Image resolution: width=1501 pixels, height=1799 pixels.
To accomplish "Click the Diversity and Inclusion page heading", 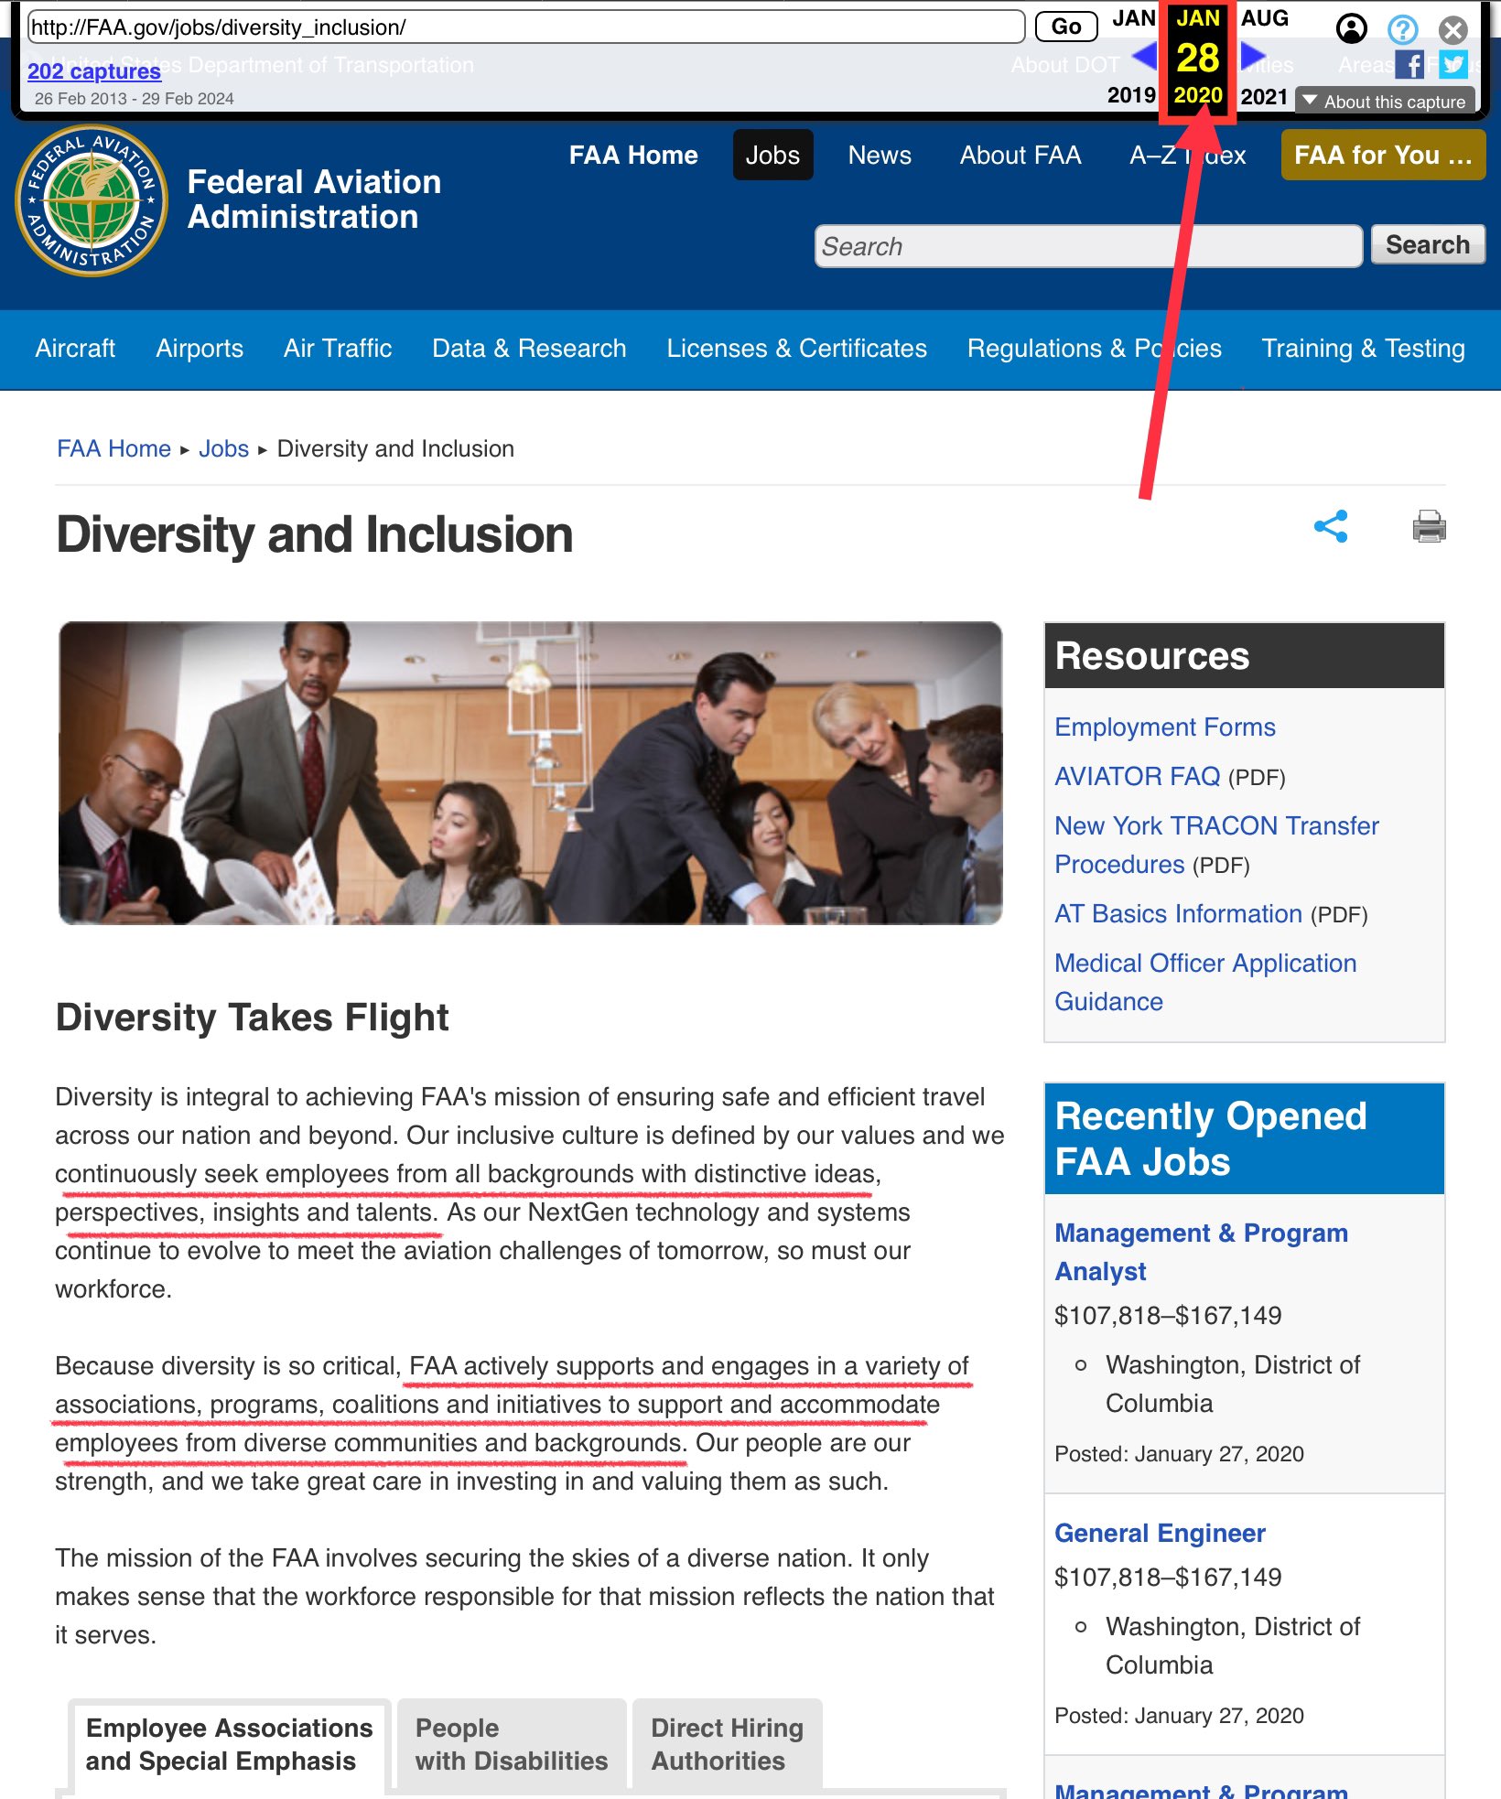I will point(314,533).
